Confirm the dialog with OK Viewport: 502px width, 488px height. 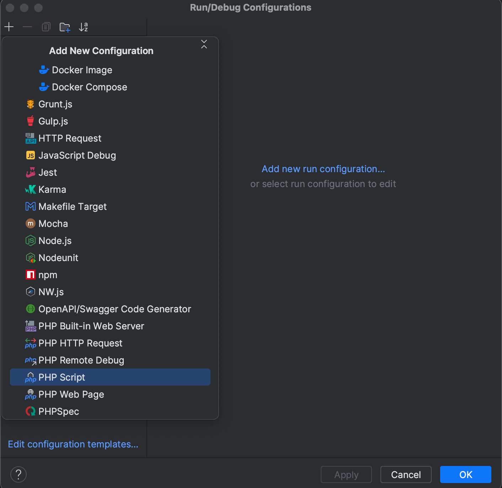click(465, 474)
